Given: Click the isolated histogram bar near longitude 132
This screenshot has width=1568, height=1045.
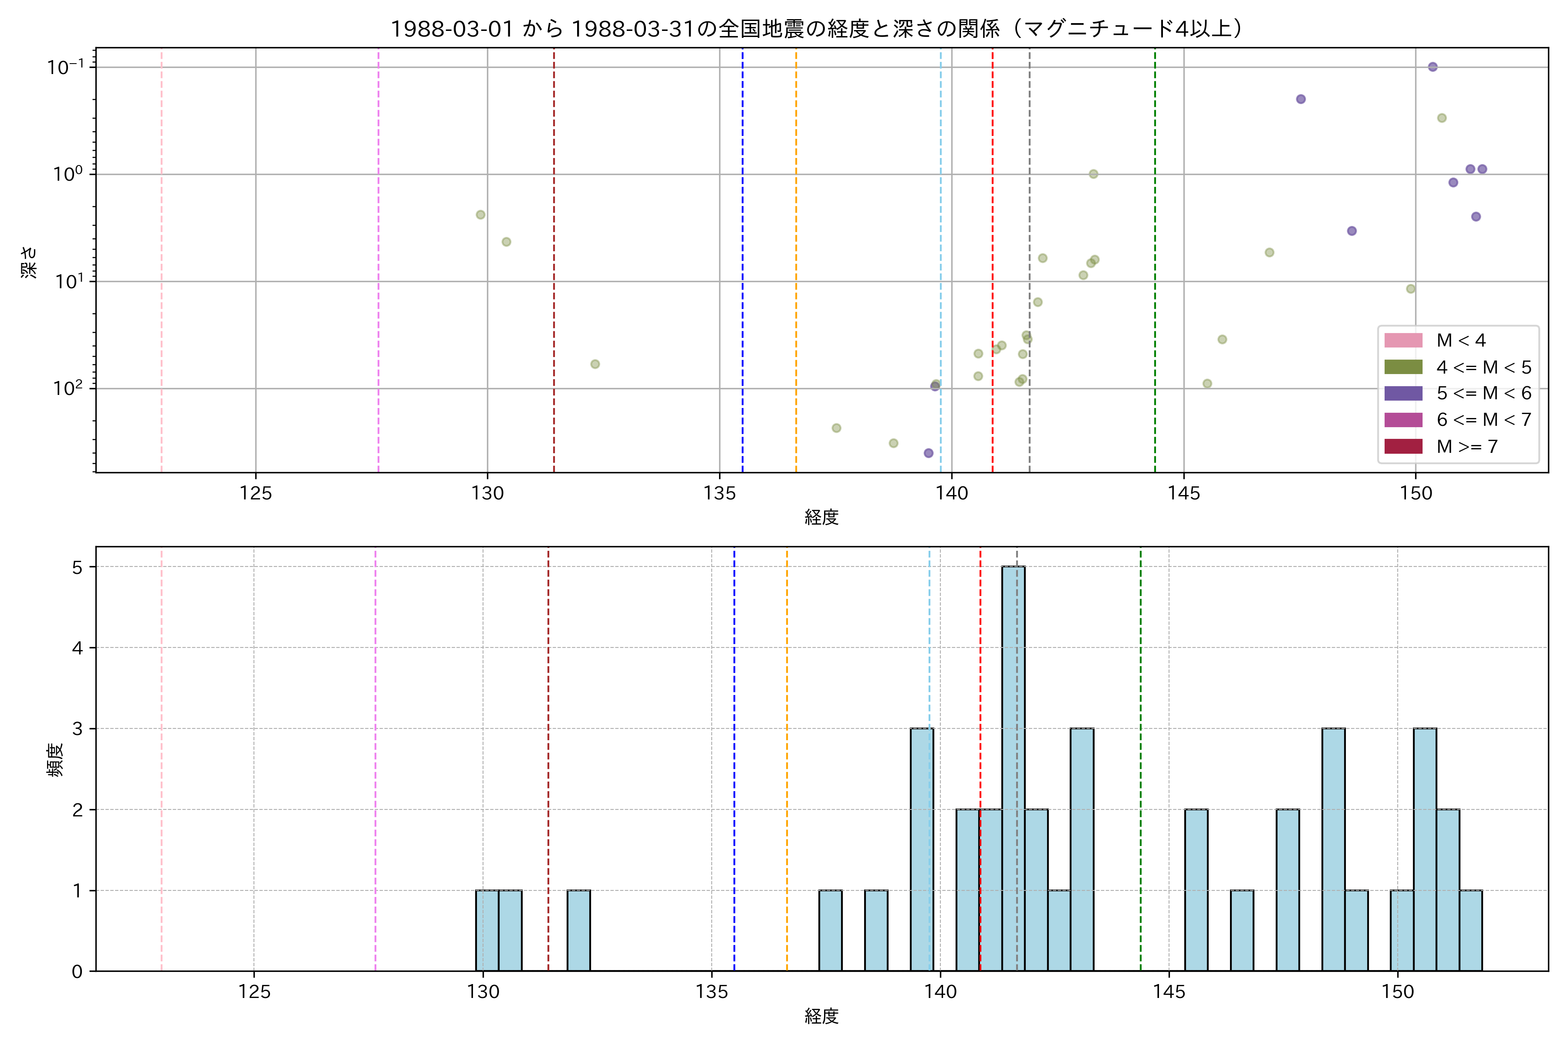Looking at the screenshot, I should click(x=579, y=930).
